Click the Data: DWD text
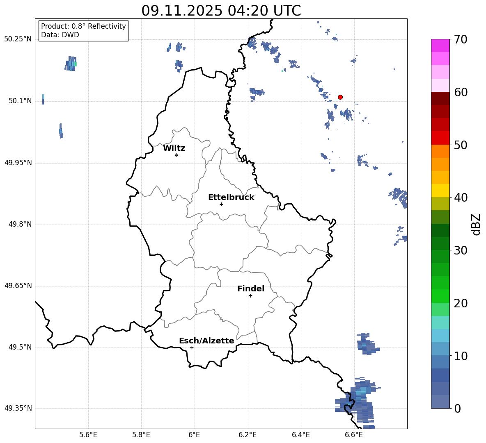This screenshot has width=486, height=443. [60, 35]
